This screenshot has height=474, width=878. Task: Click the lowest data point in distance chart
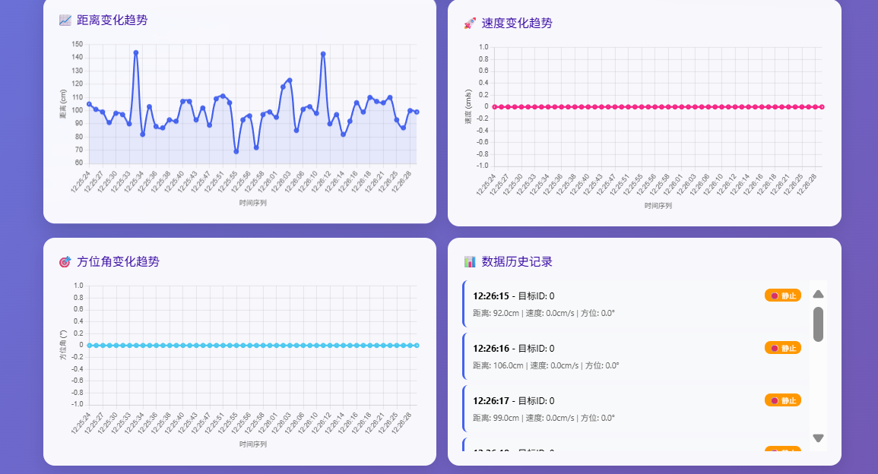point(236,152)
